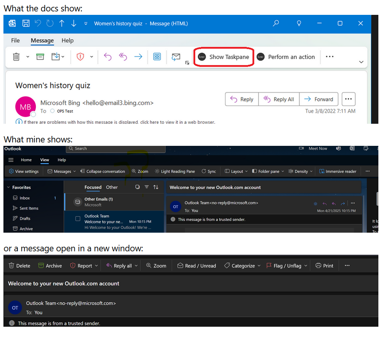Image resolution: width=386 pixels, height=337 pixels.
Task: Go to next item with down arrow
Action: (x=74, y=23)
